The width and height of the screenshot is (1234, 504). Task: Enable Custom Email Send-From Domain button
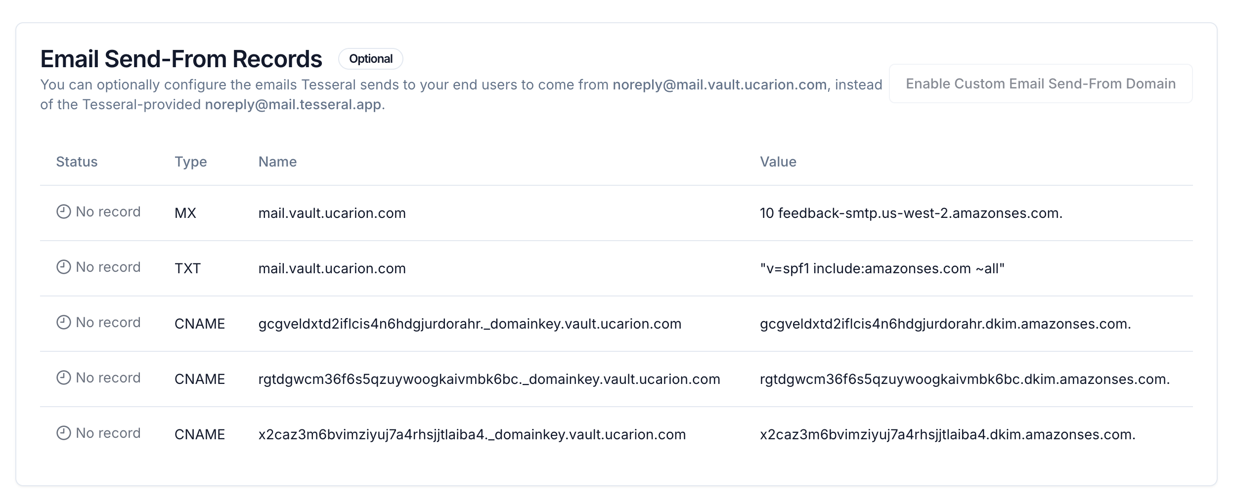tap(1041, 84)
